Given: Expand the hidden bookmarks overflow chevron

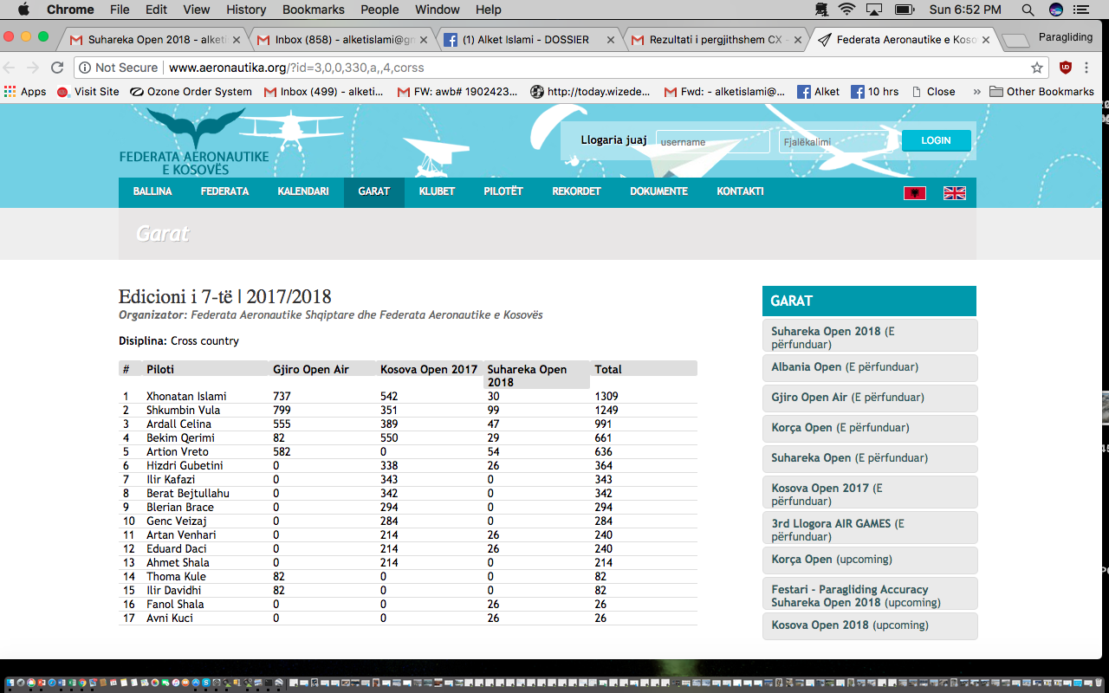Looking at the screenshot, I should (976, 92).
